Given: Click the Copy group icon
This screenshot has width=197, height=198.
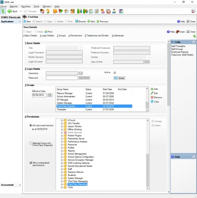Looking at the screenshot, I should tap(152, 102).
